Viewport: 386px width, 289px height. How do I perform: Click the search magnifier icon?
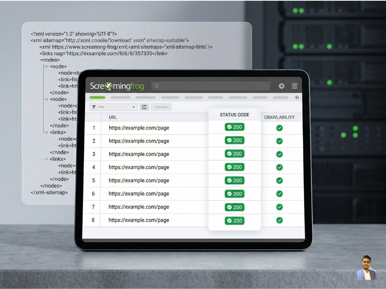pyautogui.click(x=157, y=86)
